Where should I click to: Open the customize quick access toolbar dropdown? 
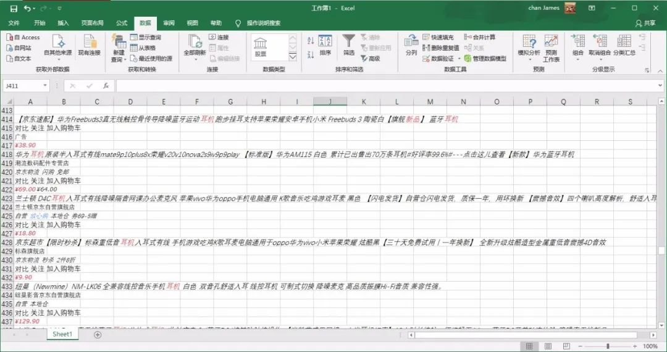[x=59, y=8]
